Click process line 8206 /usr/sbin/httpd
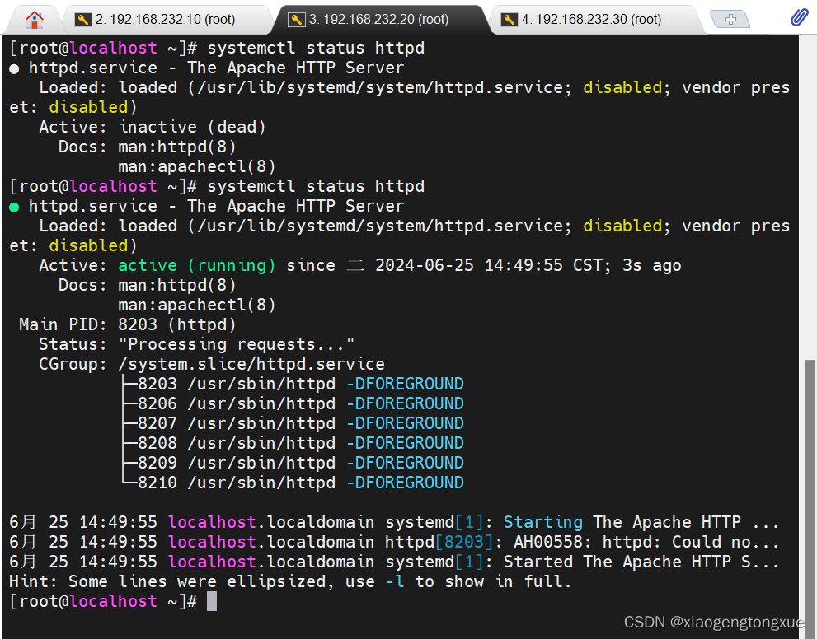 click(x=293, y=403)
